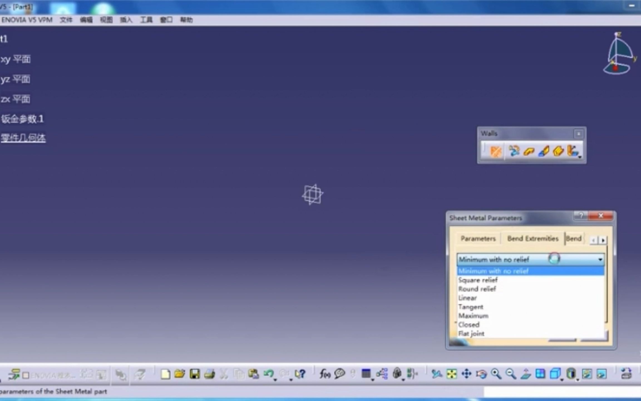This screenshot has width=641, height=401.
Task: Click the Save icon in bottom toolbar
Action: click(x=194, y=374)
